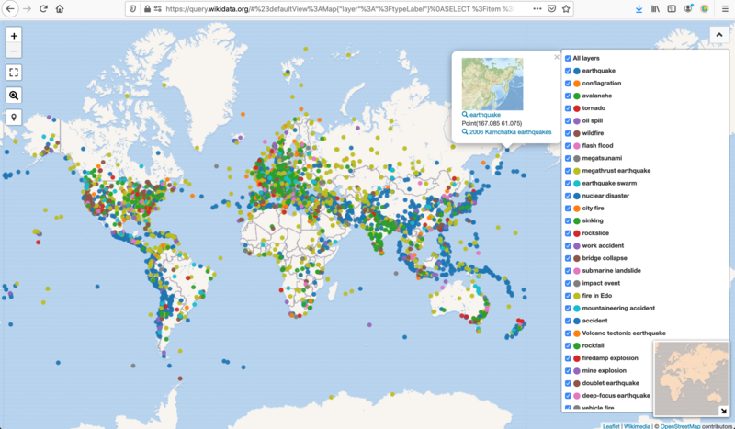Click the 'deep-focus earthquake' layer label
The width and height of the screenshot is (735, 429).
click(x=616, y=396)
